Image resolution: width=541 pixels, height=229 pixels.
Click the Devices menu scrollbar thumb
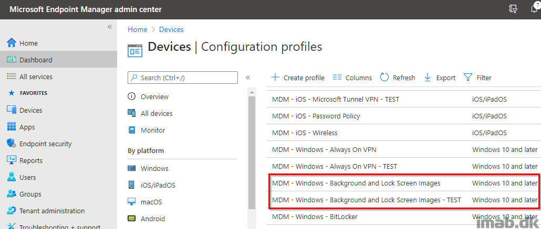(x=252, y=153)
